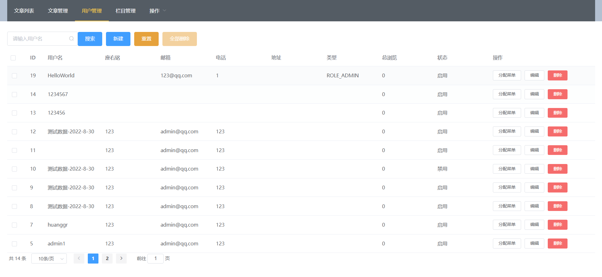Screen dimensions: 602x277
Task: Check the row with ID 10
Action: coord(14,169)
